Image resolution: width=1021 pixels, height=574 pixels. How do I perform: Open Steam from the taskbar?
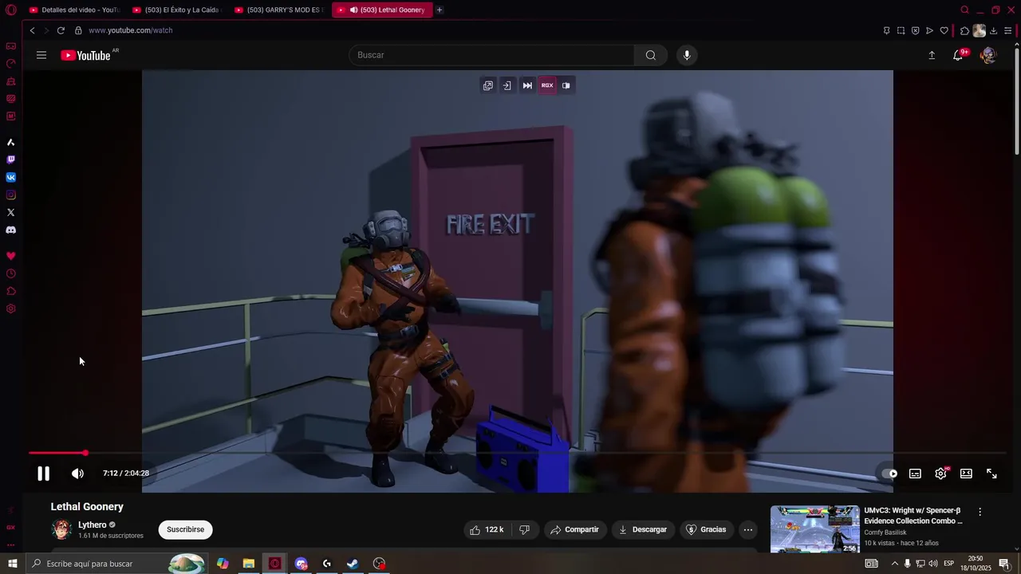[x=353, y=564]
